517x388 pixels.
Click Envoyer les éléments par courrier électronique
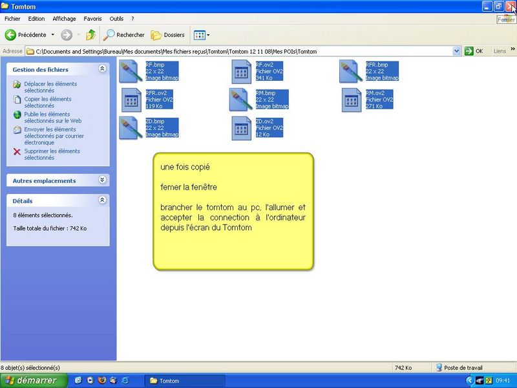pos(54,136)
